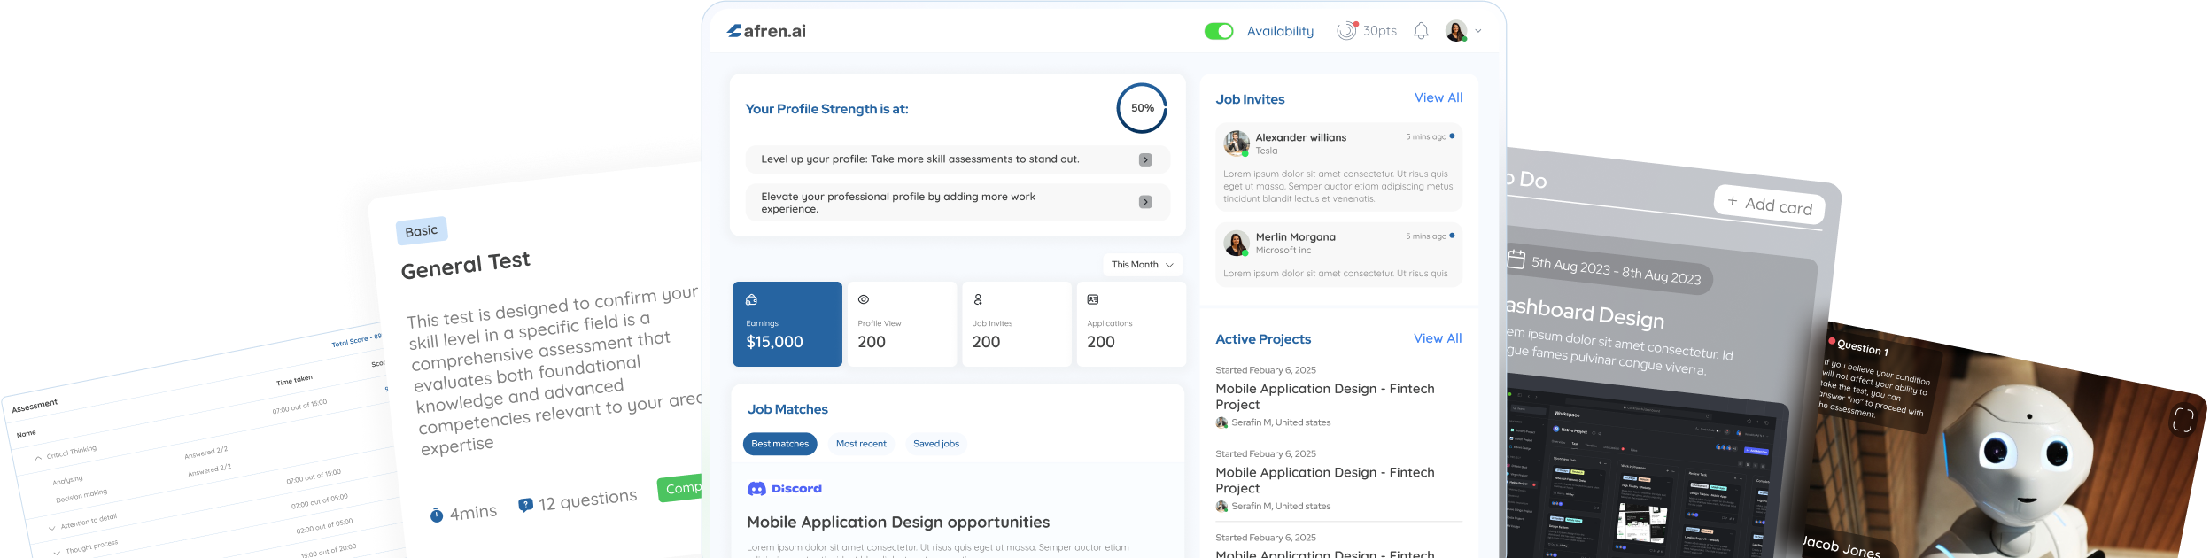The image size is (2210, 558).
Task: Click 'Job Matches' section heading
Action: 787,409
